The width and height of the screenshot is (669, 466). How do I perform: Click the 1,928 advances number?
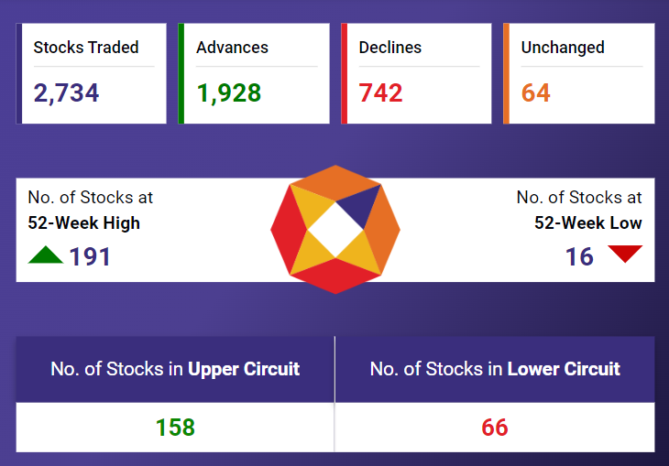pos(229,92)
